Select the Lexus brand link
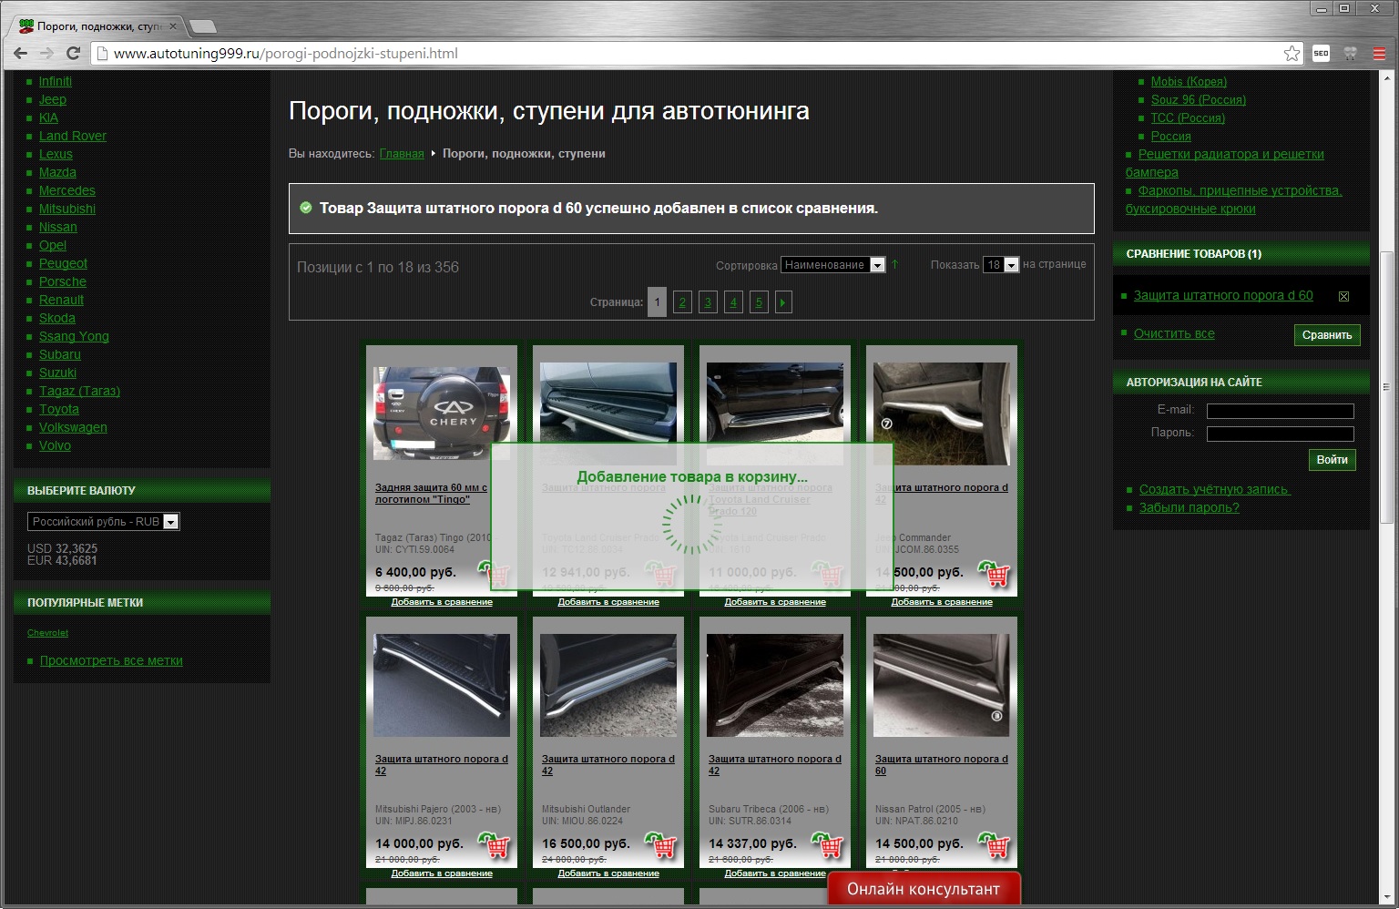This screenshot has height=909, width=1399. click(x=56, y=154)
